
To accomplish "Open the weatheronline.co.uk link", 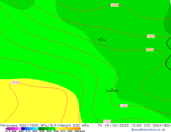I will [x=148, y=130].
